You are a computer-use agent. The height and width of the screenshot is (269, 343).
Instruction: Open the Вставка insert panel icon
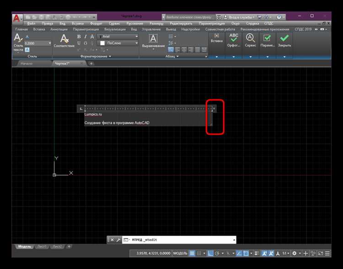(217, 38)
